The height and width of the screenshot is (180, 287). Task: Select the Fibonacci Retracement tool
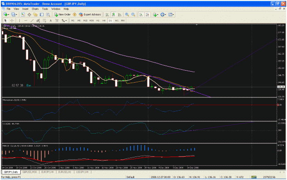coord(45,21)
